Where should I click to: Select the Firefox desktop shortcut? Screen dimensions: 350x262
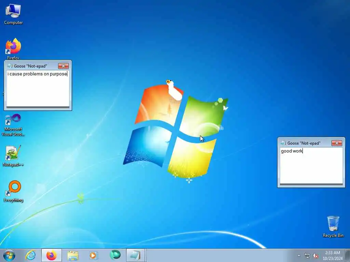click(13, 49)
